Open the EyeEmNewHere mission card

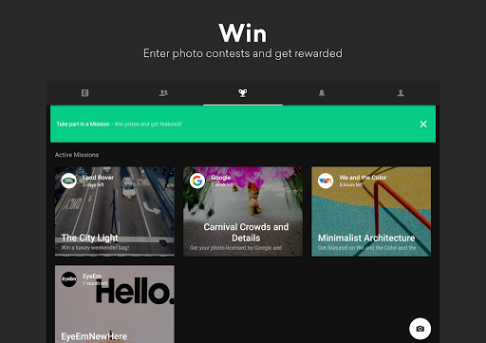click(115, 304)
